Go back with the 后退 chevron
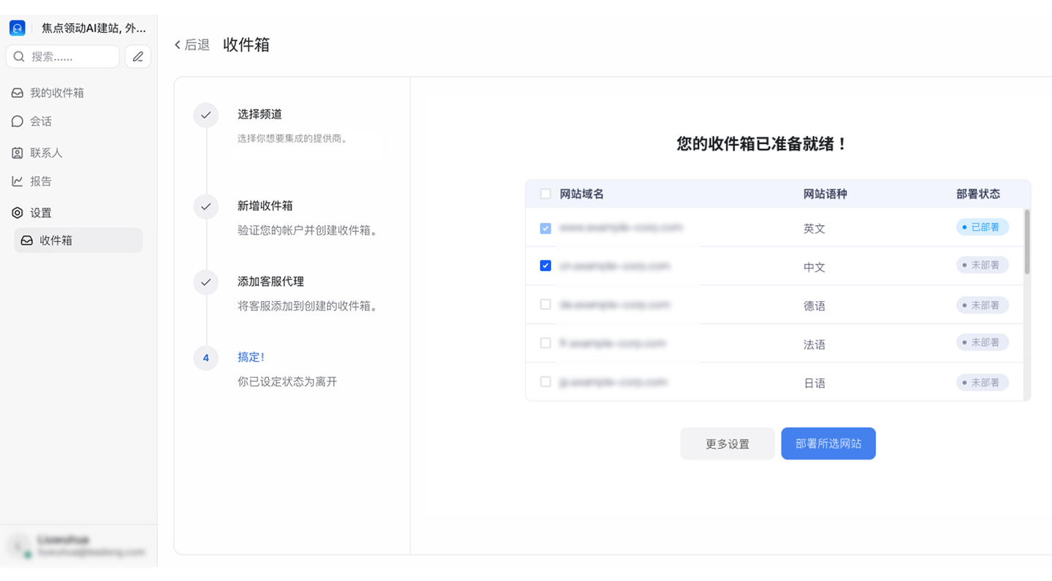 click(x=178, y=45)
